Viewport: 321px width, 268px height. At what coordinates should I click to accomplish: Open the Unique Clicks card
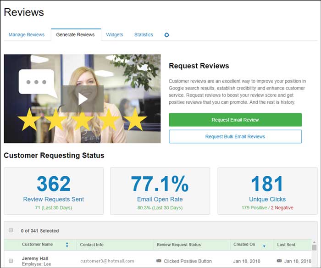(267, 191)
